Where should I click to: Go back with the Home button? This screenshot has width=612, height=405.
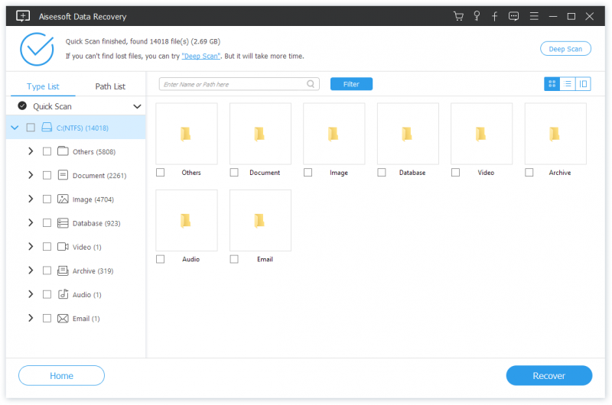(x=61, y=376)
